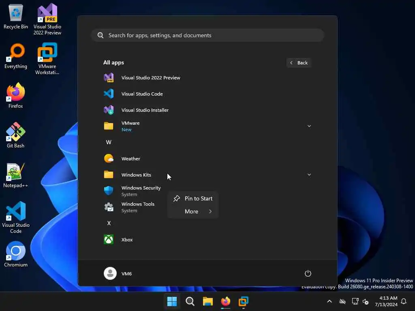This screenshot has width=415, height=311.
Task: Launch Visual Studio Code in app list
Action: click(207, 94)
